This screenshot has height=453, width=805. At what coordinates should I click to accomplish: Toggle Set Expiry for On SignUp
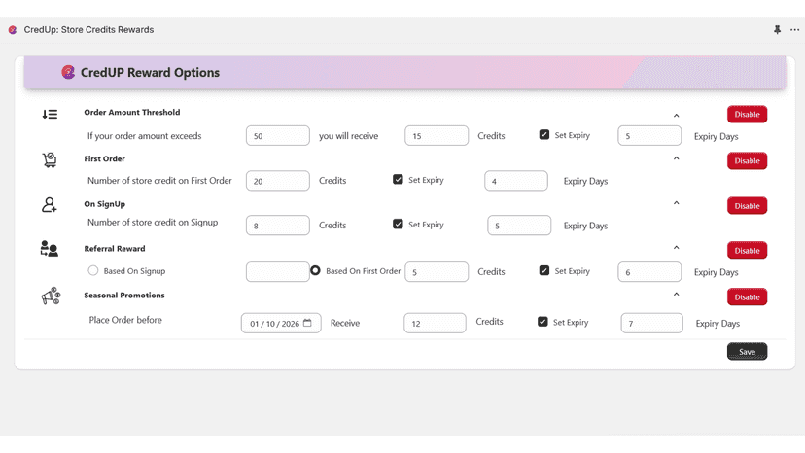click(x=398, y=224)
